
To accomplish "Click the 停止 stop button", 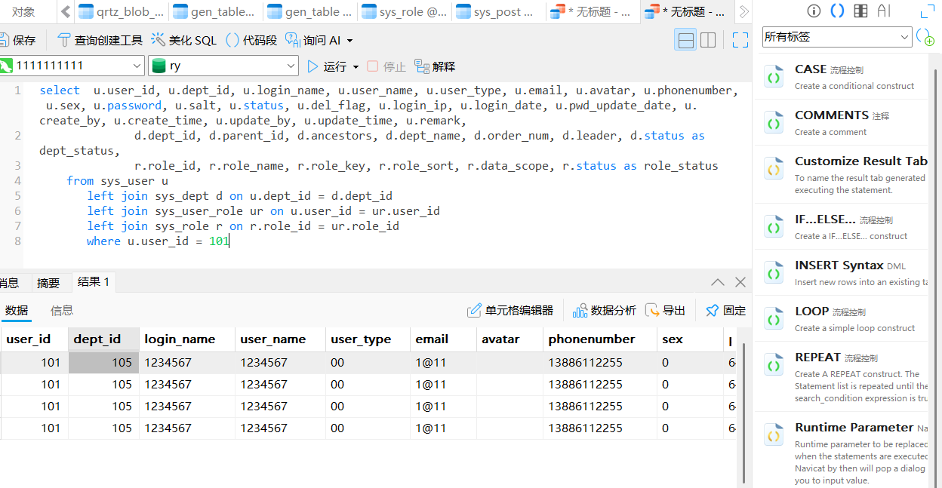I will [386, 66].
